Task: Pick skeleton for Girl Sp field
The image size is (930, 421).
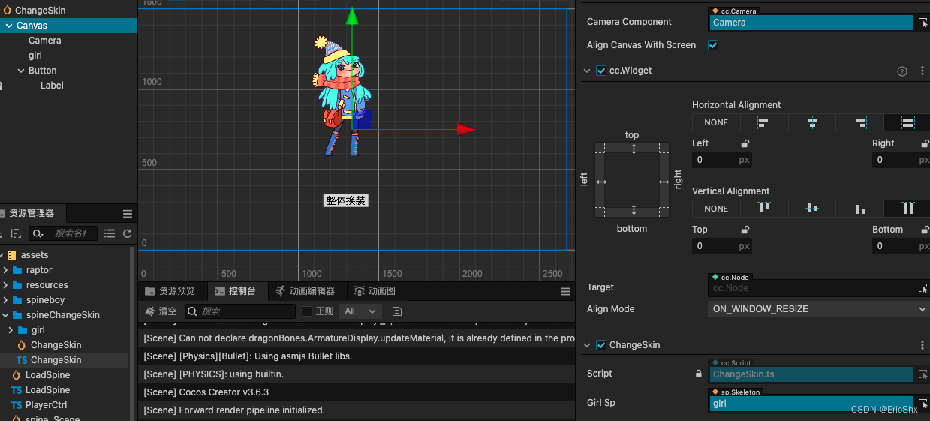Action: pyautogui.click(x=922, y=403)
